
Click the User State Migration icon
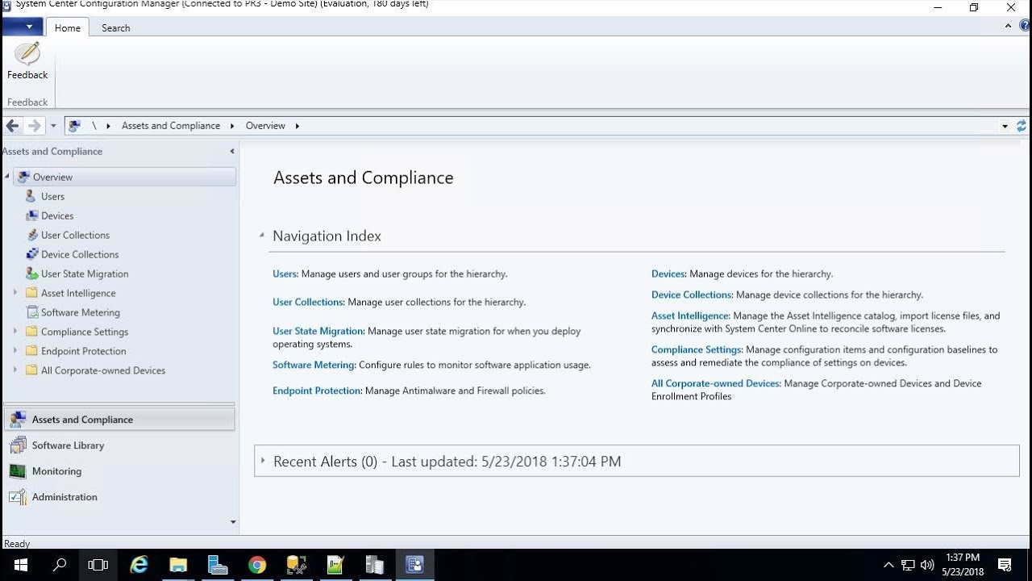click(31, 274)
